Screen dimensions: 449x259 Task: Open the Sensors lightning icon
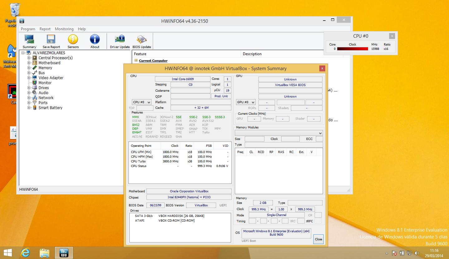tap(73, 41)
